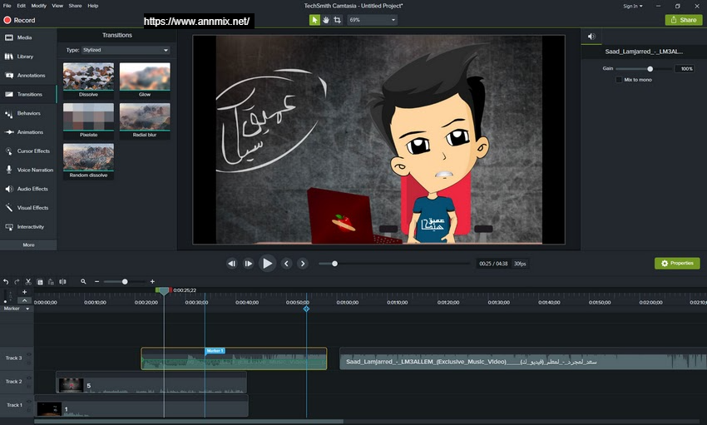
Task: Click the green Share button
Action: pyautogui.click(x=683, y=20)
